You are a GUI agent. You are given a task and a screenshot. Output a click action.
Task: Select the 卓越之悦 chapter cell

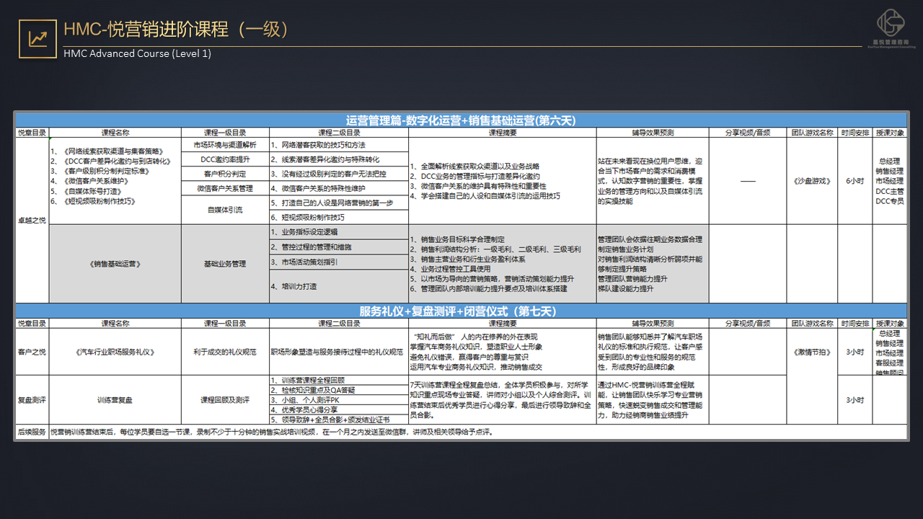pos(32,220)
